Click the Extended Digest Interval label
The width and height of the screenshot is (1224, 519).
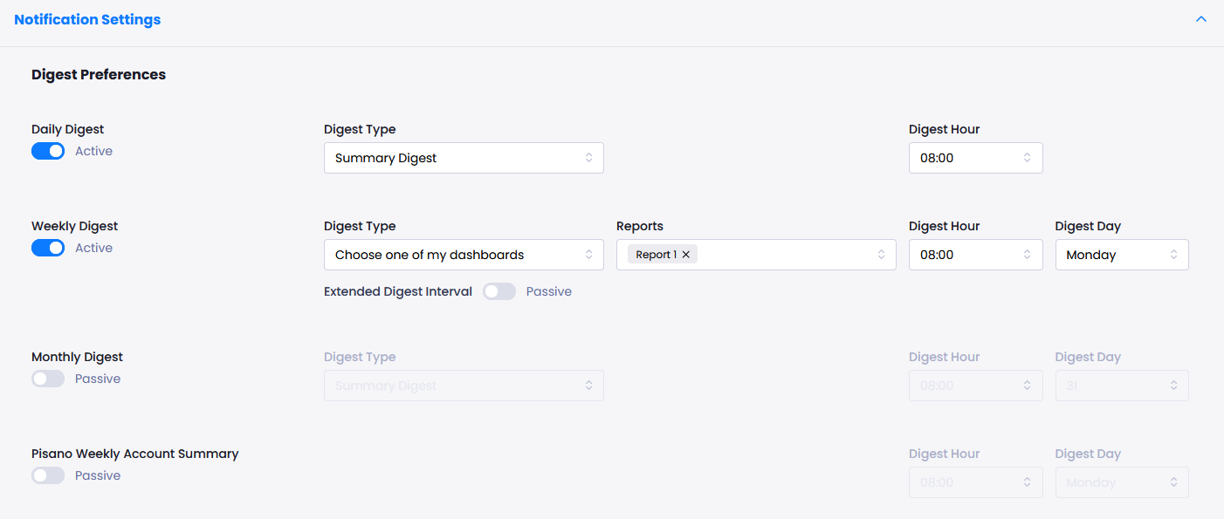pyautogui.click(x=398, y=291)
